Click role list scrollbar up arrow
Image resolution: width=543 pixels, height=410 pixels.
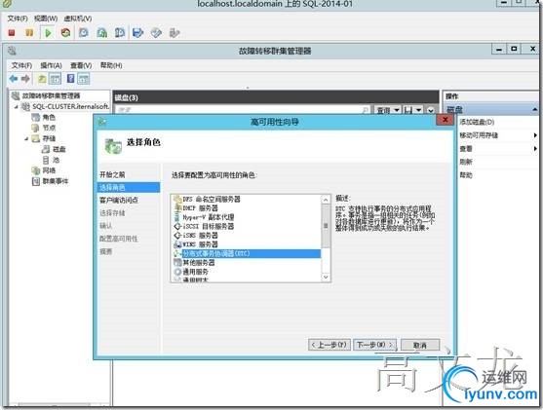point(326,200)
